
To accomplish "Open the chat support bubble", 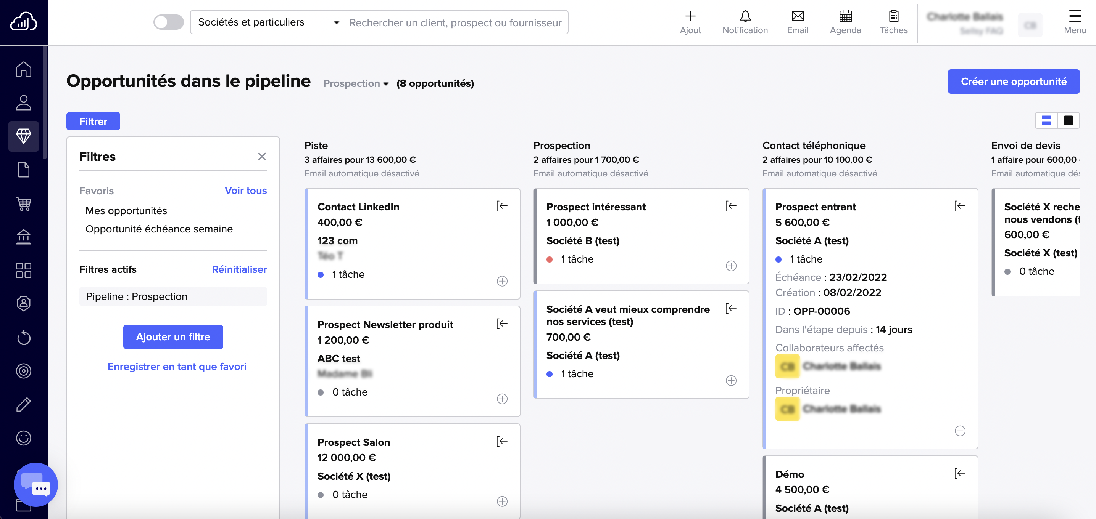I will pyautogui.click(x=36, y=485).
